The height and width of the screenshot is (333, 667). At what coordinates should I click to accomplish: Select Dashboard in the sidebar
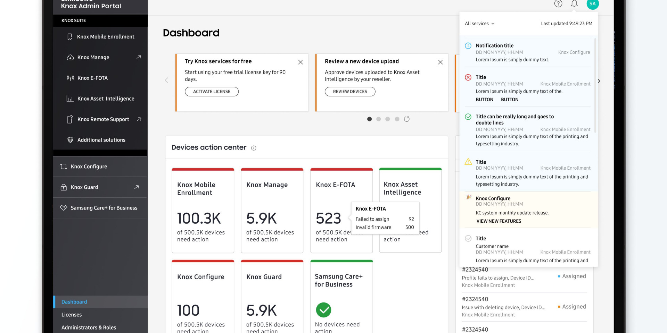(x=100, y=302)
